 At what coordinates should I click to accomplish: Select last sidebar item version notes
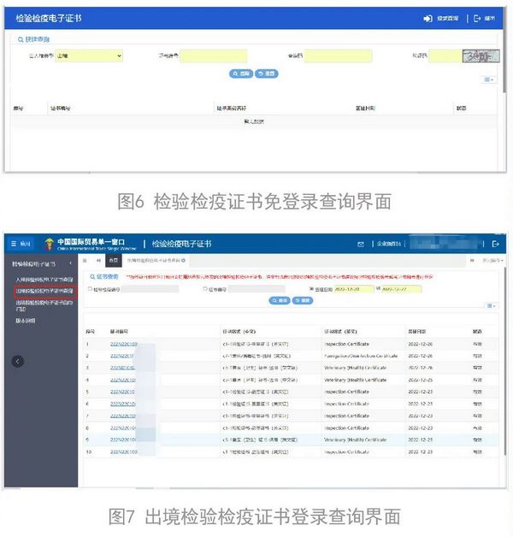pyautogui.click(x=26, y=321)
